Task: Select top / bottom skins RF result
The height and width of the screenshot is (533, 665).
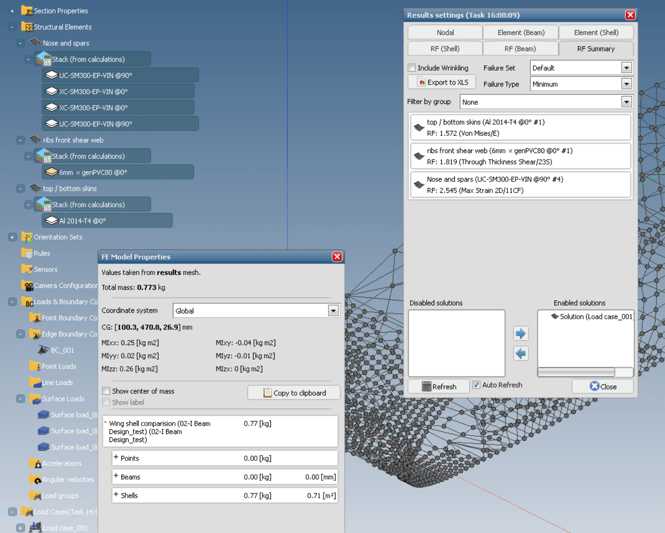Action: [x=520, y=127]
